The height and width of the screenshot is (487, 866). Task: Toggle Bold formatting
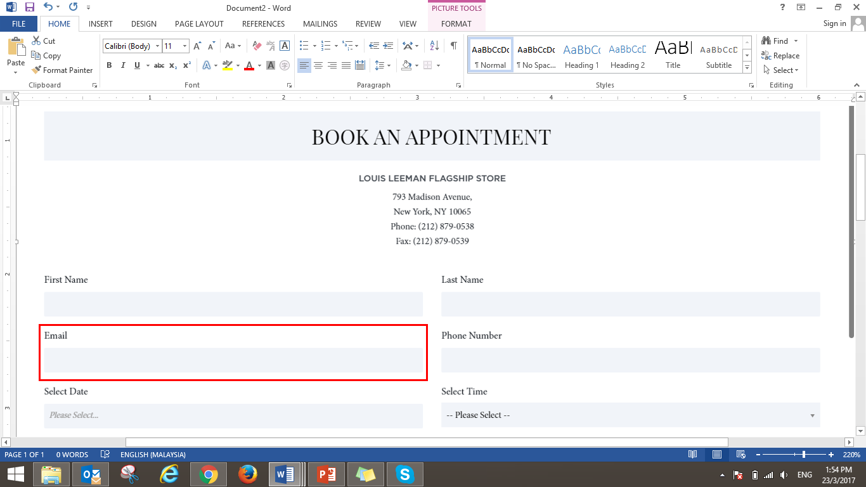109,65
